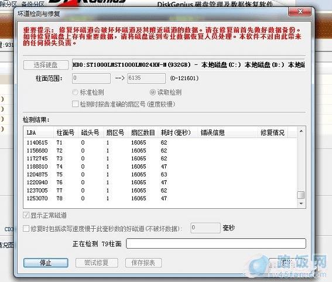Click the detection progress bar
Screen dimensions: 332x282
[216, 243]
